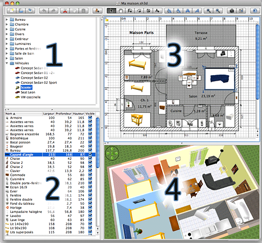Toggle the Bold text style icon

pos(187,11)
